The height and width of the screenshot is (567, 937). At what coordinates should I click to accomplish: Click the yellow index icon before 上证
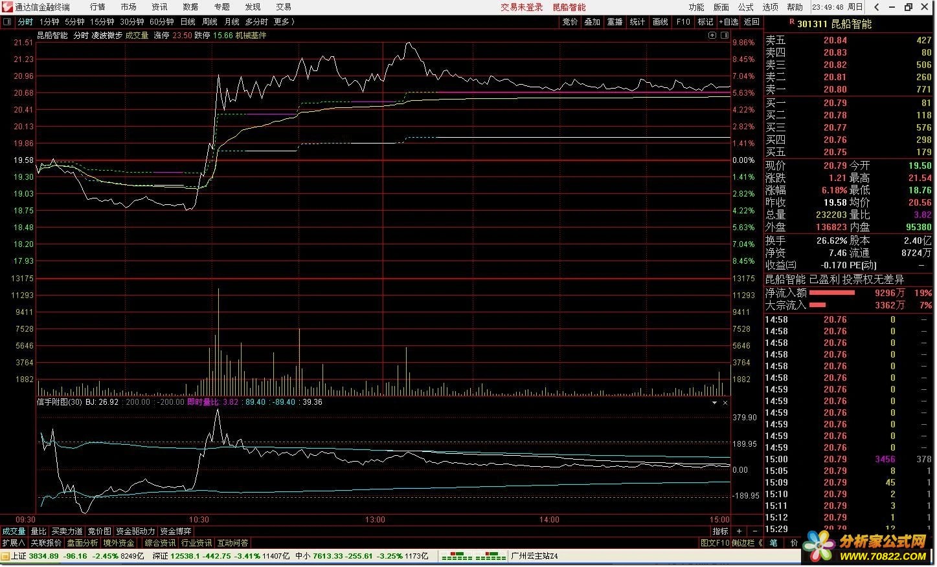5,556
